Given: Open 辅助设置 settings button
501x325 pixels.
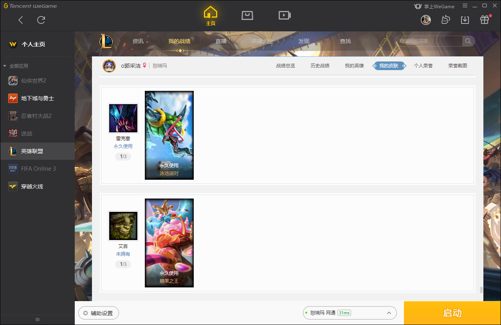Looking at the screenshot, I should coord(99,313).
